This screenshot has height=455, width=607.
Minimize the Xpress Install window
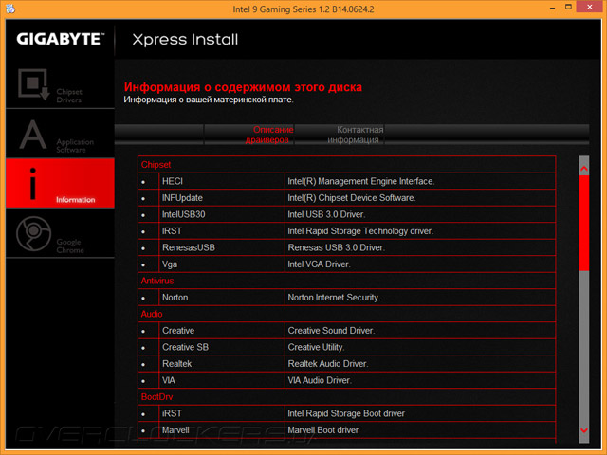552,8
